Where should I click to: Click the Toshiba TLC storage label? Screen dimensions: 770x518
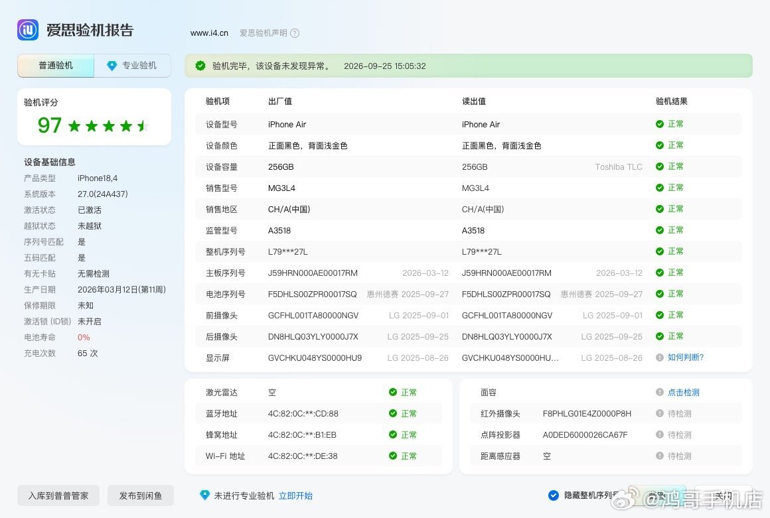point(619,166)
